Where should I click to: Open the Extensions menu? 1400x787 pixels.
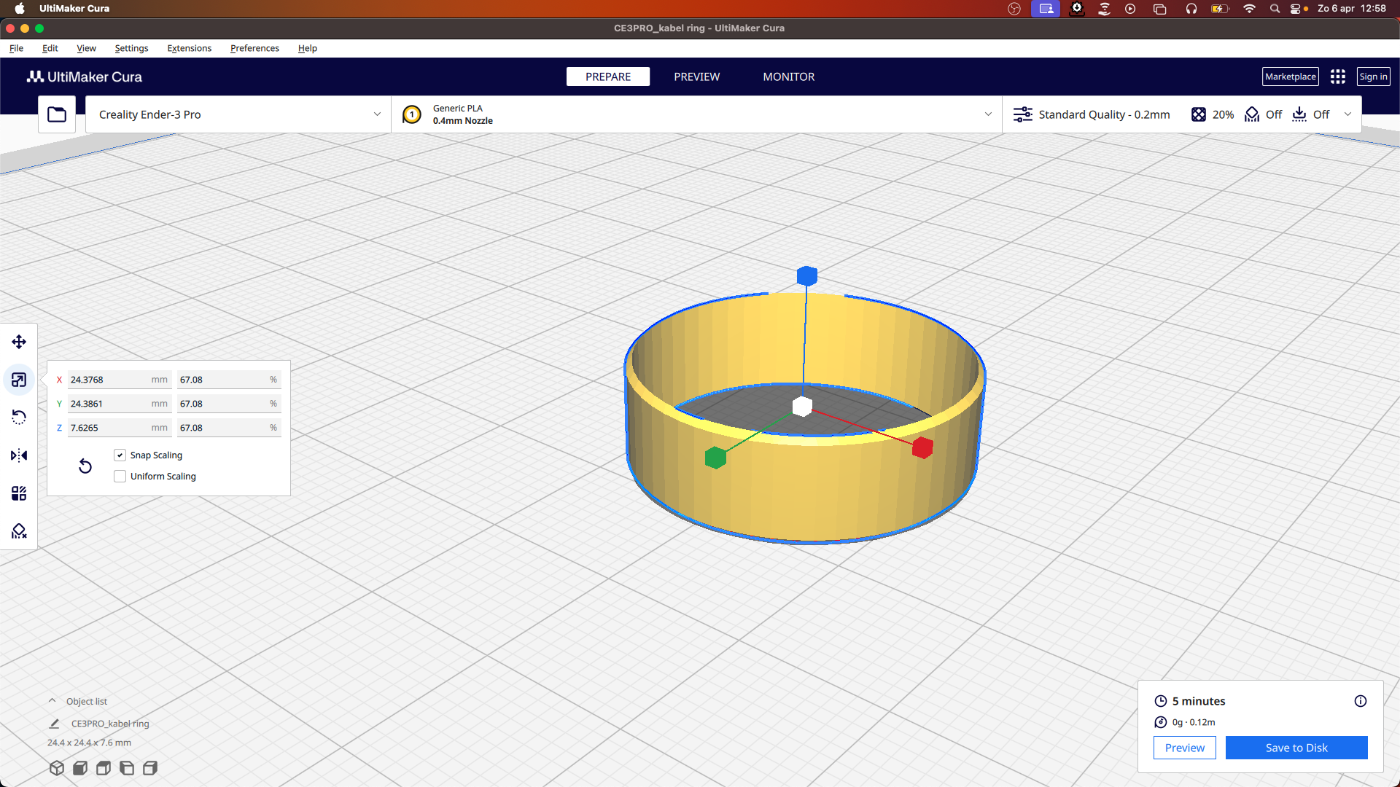pyautogui.click(x=190, y=48)
